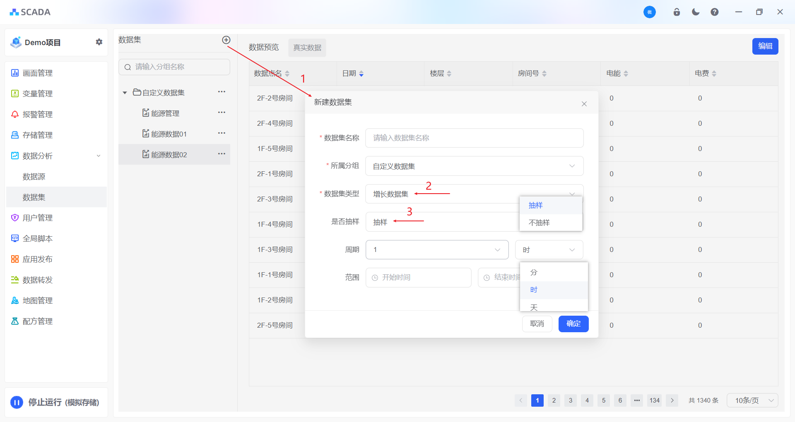This screenshot has height=422, width=795.
Task: Click the more options dots for 能源管理
Action: tap(222, 113)
